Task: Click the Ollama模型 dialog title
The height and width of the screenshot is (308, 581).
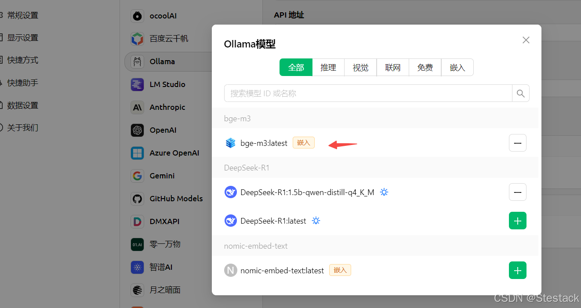Action: [x=250, y=44]
